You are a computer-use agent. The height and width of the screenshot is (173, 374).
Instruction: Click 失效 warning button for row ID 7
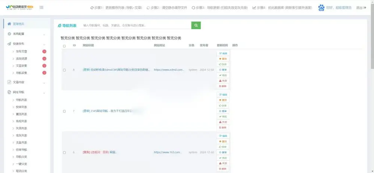tap(223, 122)
